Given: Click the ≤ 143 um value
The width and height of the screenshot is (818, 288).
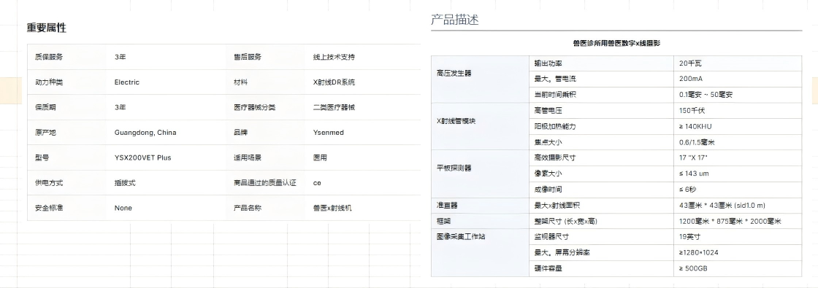Looking at the screenshot, I should (694, 174).
